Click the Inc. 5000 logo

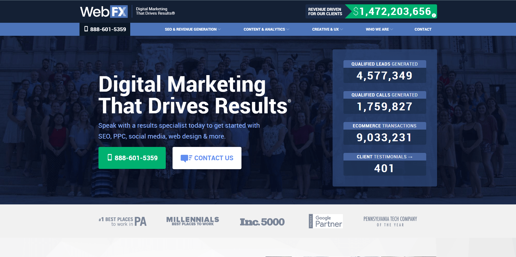[x=262, y=221]
